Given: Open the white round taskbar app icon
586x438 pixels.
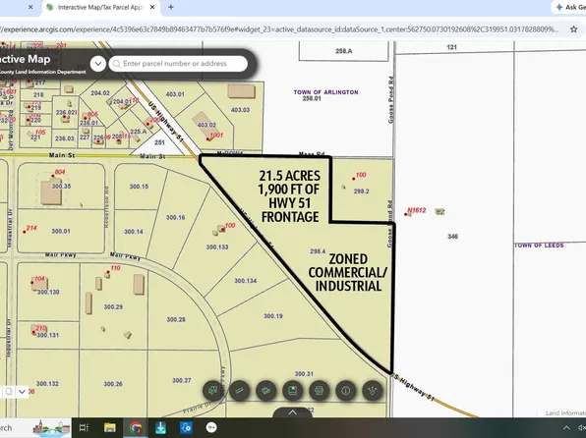Looking at the screenshot, I should pos(211,427).
